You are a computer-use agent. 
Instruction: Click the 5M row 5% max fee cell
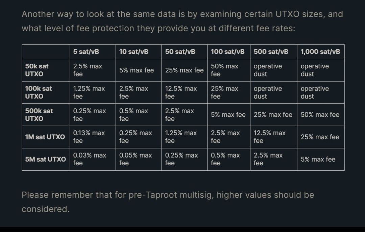[x=321, y=159]
